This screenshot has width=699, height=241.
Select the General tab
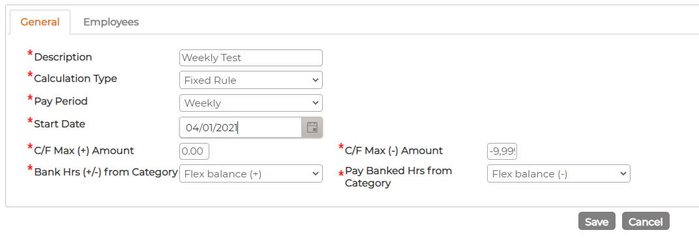click(40, 22)
